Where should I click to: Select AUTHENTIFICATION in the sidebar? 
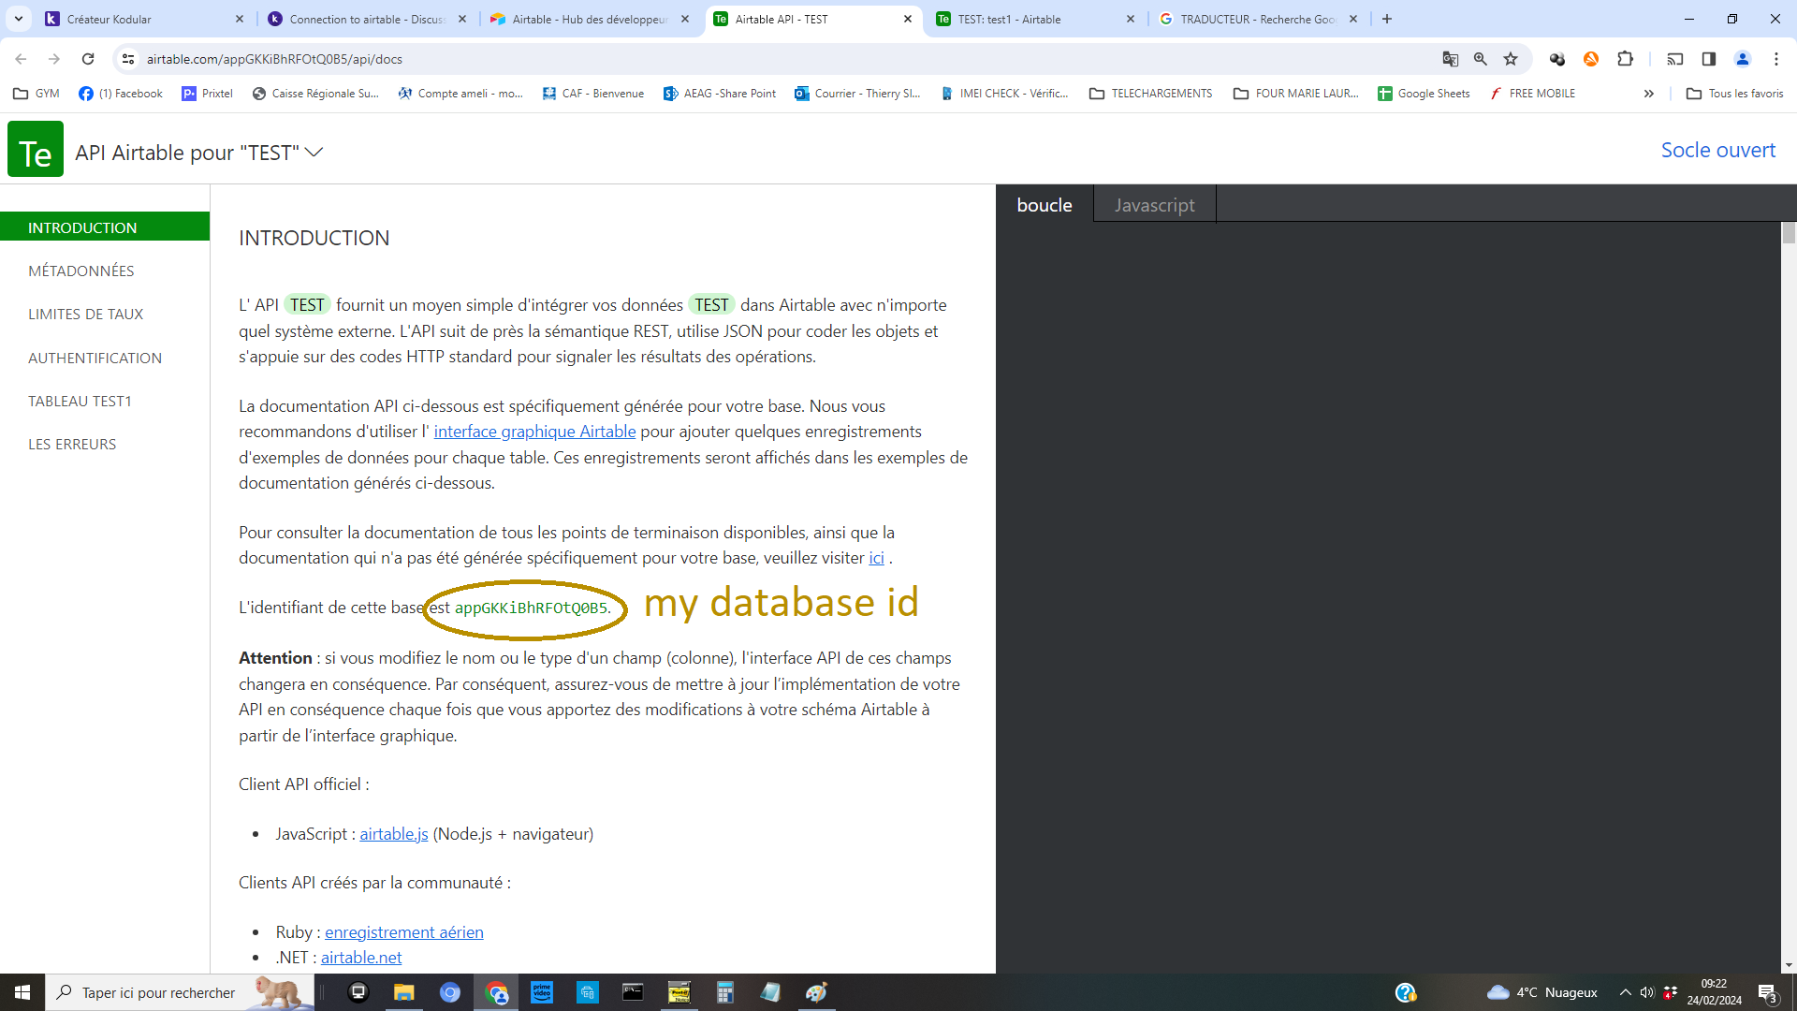95,358
